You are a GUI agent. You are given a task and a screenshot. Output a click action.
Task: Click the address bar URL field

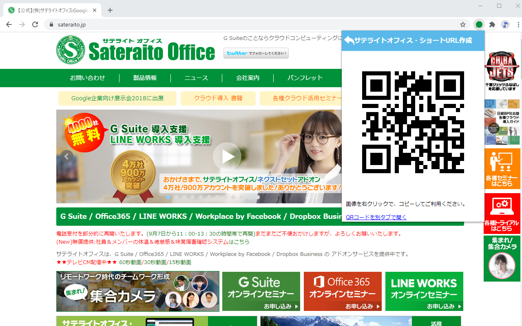click(x=257, y=24)
